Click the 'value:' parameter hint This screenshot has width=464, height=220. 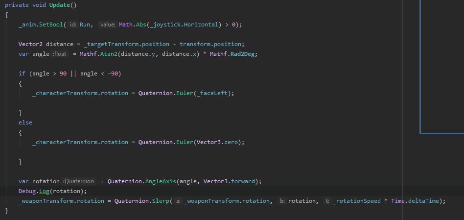(107, 24)
